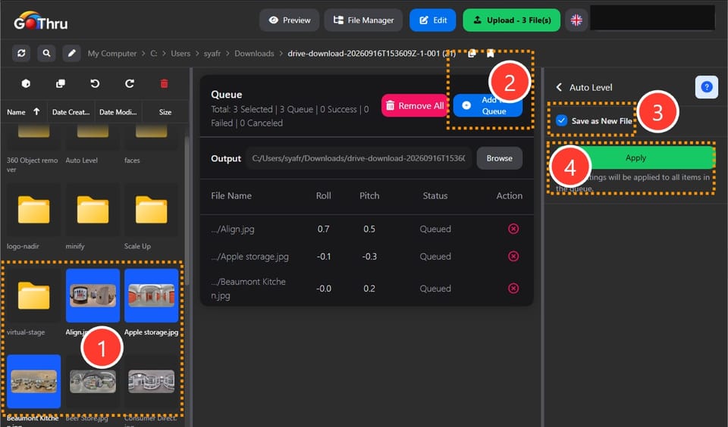Go back from Auto Level panel
728x427 pixels.
tap(559, 87)
